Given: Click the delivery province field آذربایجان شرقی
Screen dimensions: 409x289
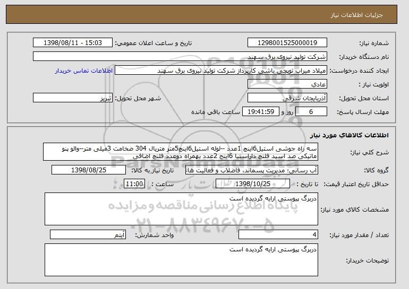Looking at the screenshot, I should (x=287, y=98).
